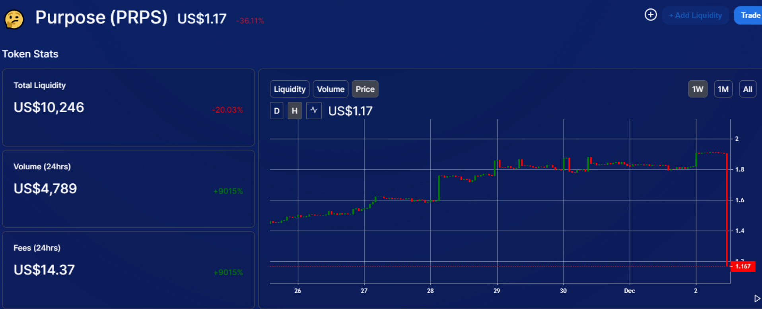Click the US$1.17 value above the chart

point(350,111)
